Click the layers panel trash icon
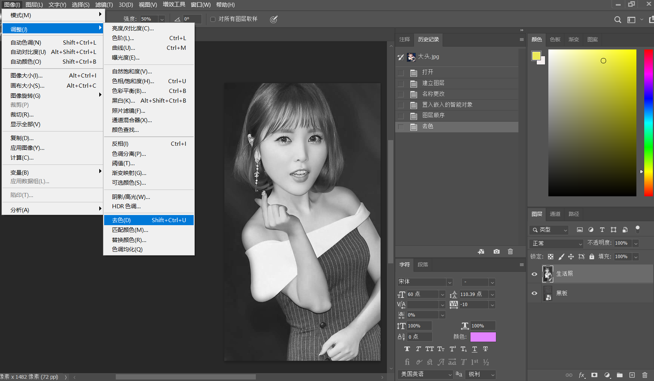The image size is (654, 381). tap(645, 375)
